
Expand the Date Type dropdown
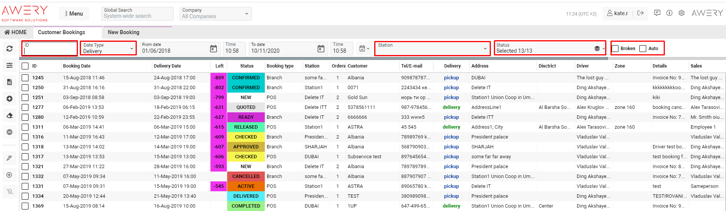tap(108, 48)
